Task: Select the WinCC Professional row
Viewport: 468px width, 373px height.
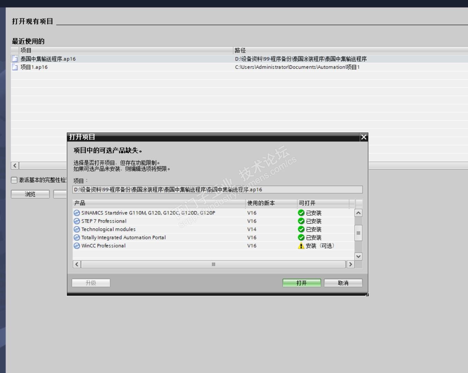Action: coord(214,246)
